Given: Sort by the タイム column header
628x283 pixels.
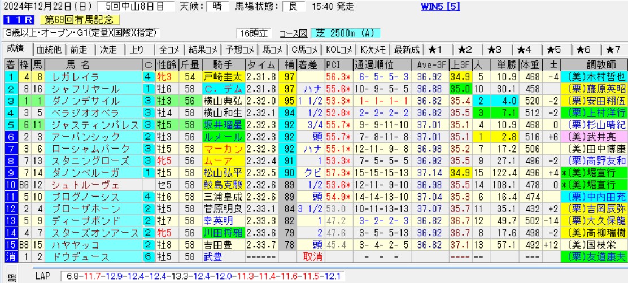Looking at the screenshot, I should click(261, 64).
